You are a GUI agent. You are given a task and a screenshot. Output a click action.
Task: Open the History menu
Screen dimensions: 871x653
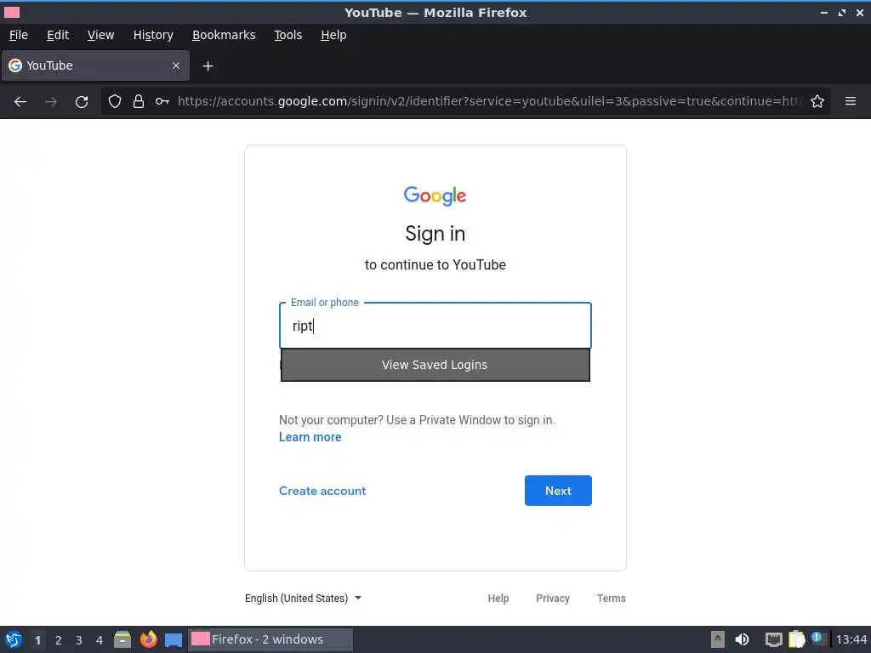click(x=153, y=35)
